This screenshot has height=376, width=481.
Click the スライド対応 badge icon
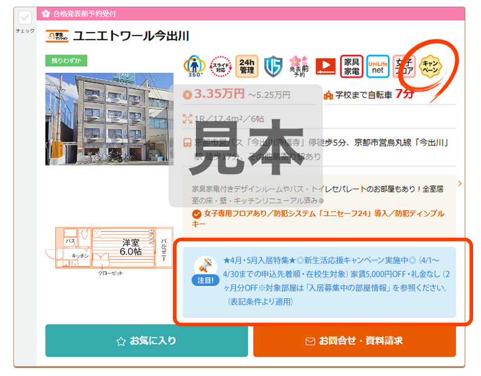click(221, 66)
